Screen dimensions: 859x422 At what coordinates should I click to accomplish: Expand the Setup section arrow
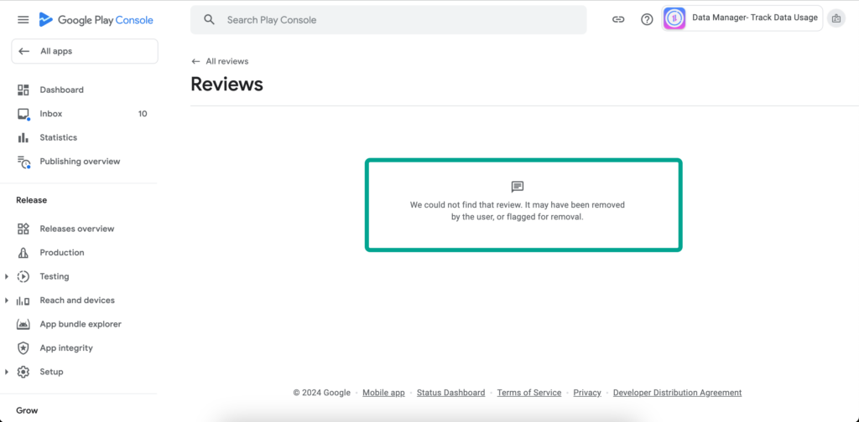(7, 372)
